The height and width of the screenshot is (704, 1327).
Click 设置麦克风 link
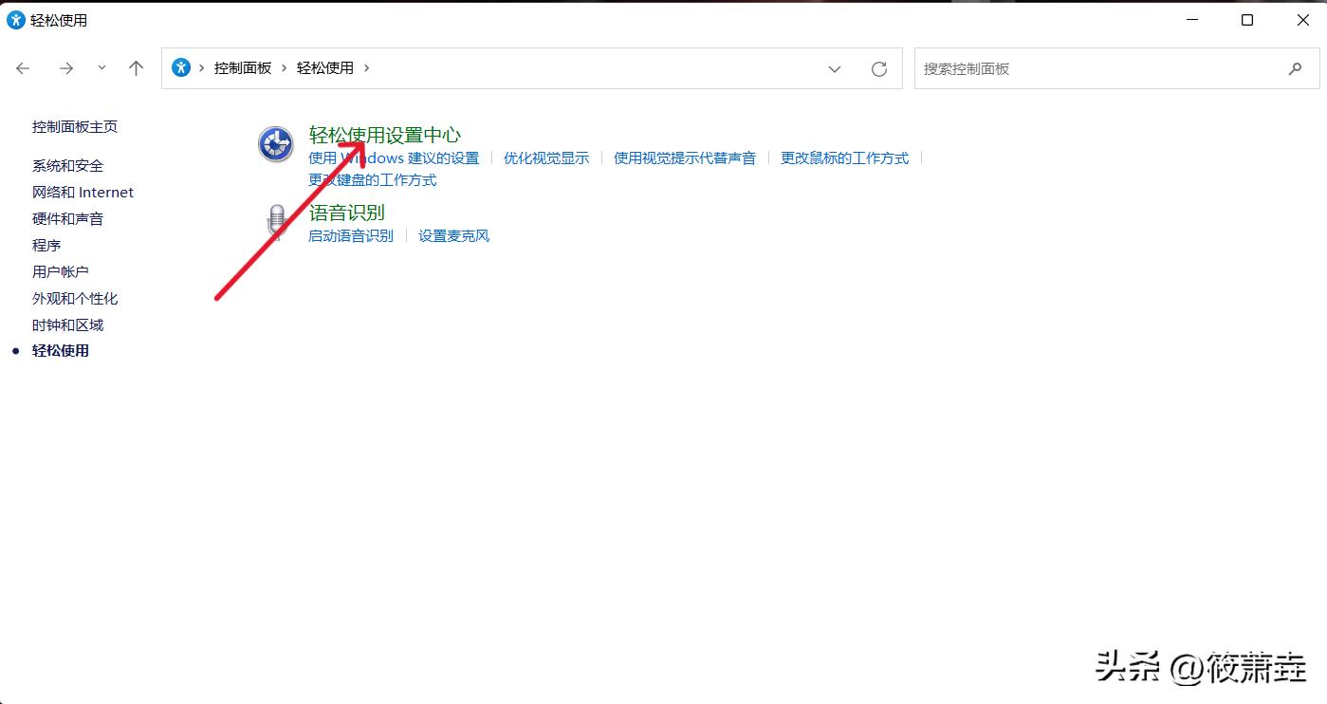(x=453, y=235)
